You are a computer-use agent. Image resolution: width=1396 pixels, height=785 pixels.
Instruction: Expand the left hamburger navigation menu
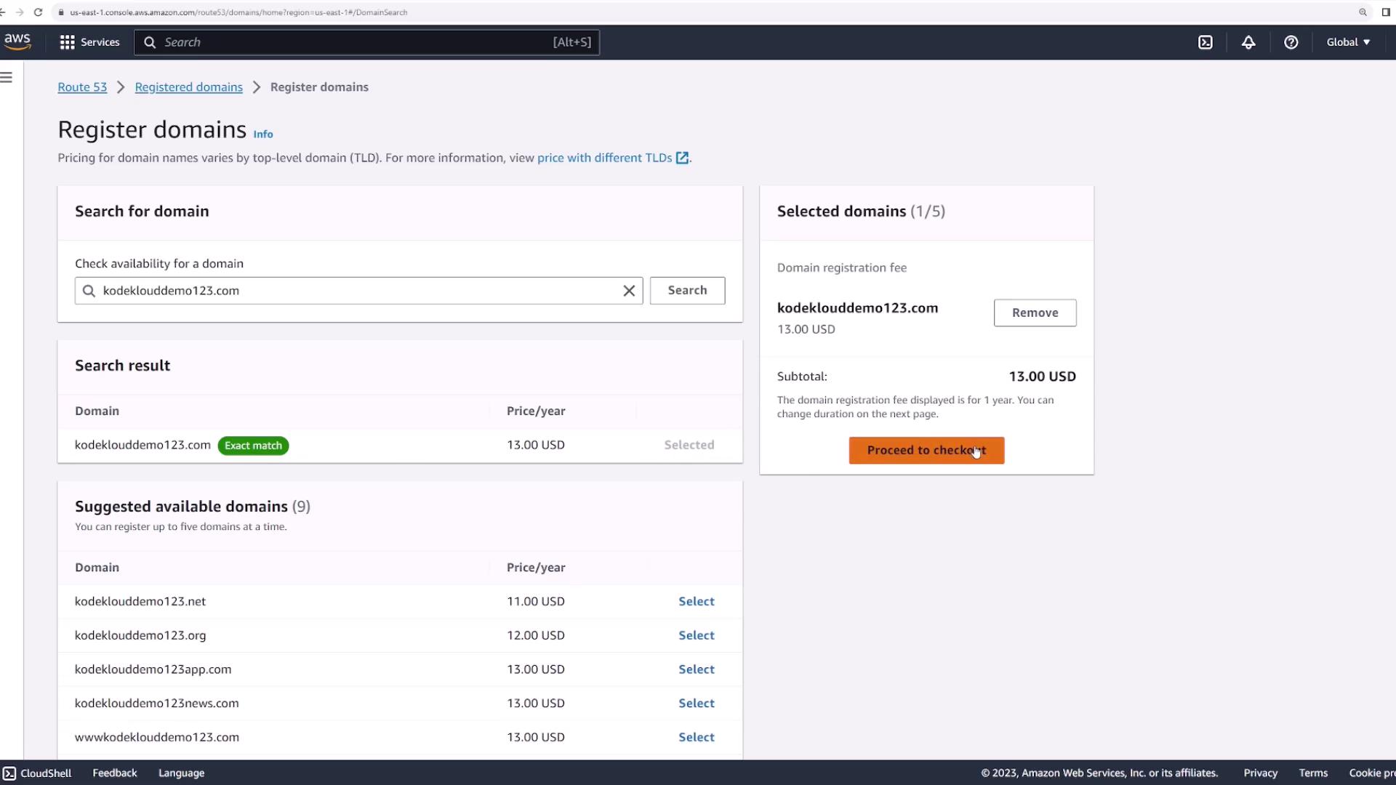point(7,78)
